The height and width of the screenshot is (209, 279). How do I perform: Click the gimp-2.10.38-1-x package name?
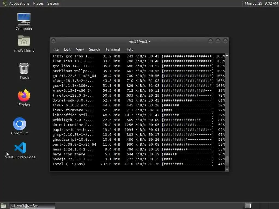73,134
